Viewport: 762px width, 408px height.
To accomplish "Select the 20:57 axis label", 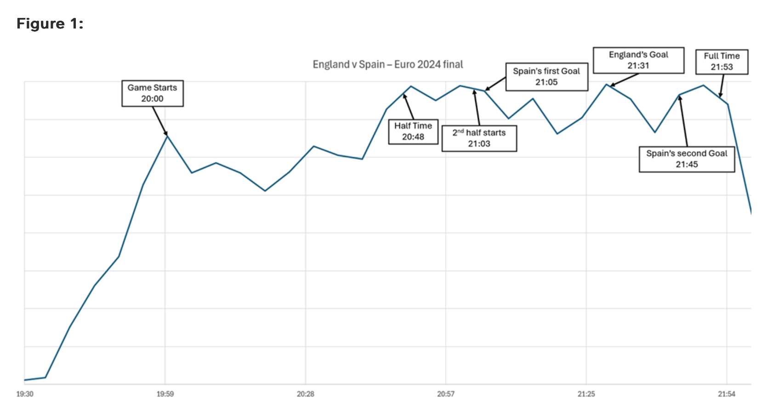I will point(445,394).
